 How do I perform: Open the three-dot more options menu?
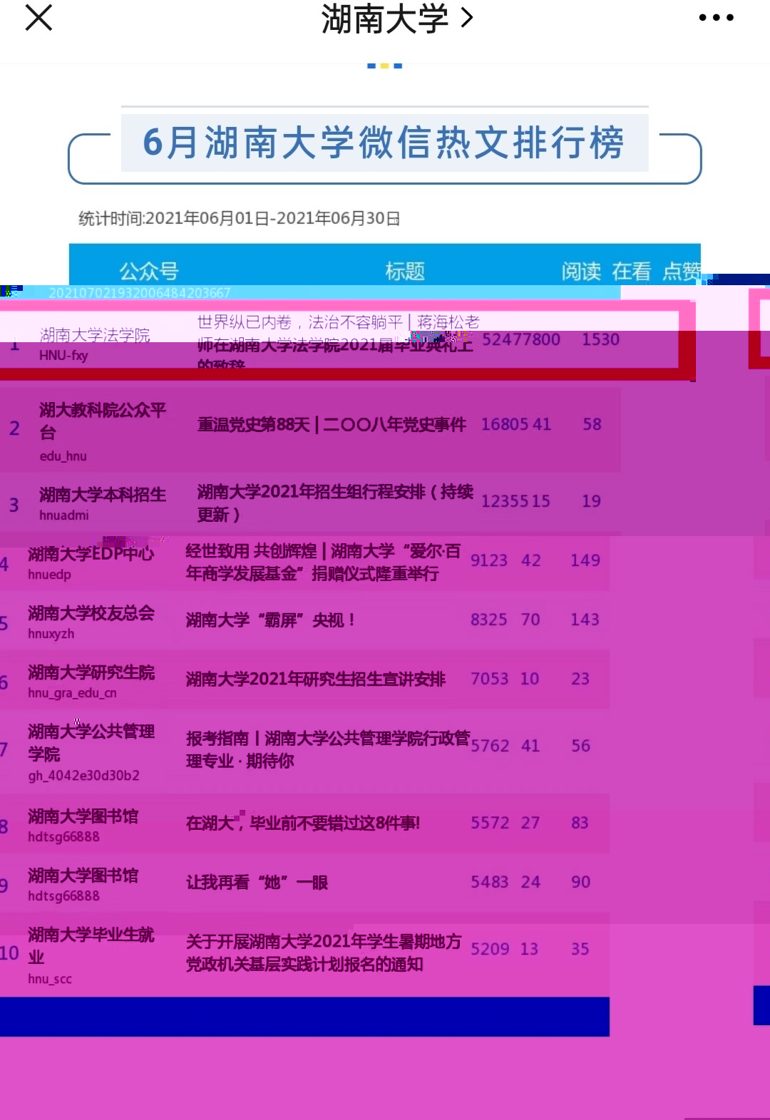[716, 18]
